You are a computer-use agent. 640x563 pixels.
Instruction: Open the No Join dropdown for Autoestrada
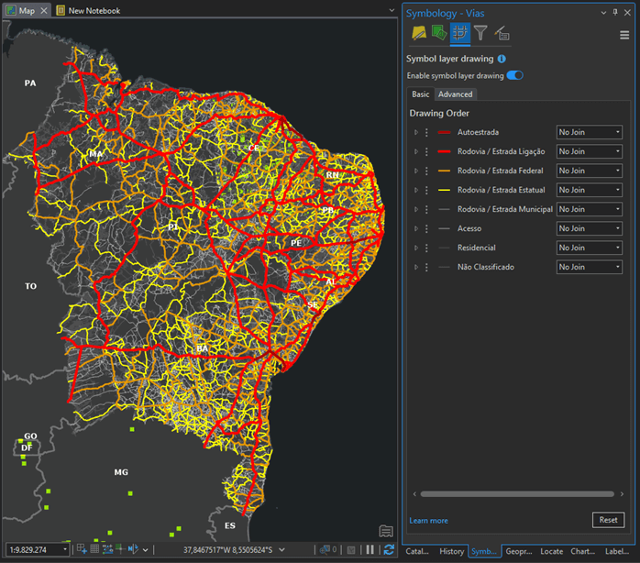[590, 132]
